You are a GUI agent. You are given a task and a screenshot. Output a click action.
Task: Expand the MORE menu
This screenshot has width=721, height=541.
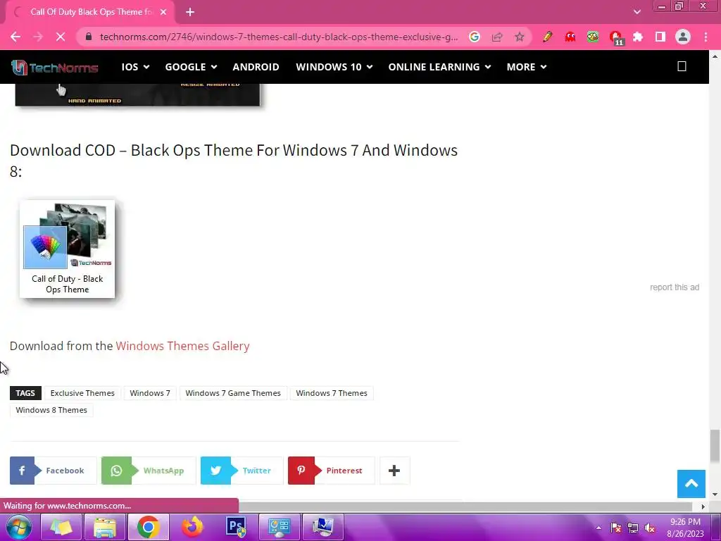[x=527, y=67]
